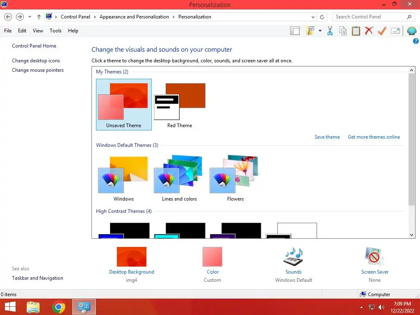420x315 pixels.
Task: Expand arrow after Control Panel breadcrumb
Action: point(95,17)
